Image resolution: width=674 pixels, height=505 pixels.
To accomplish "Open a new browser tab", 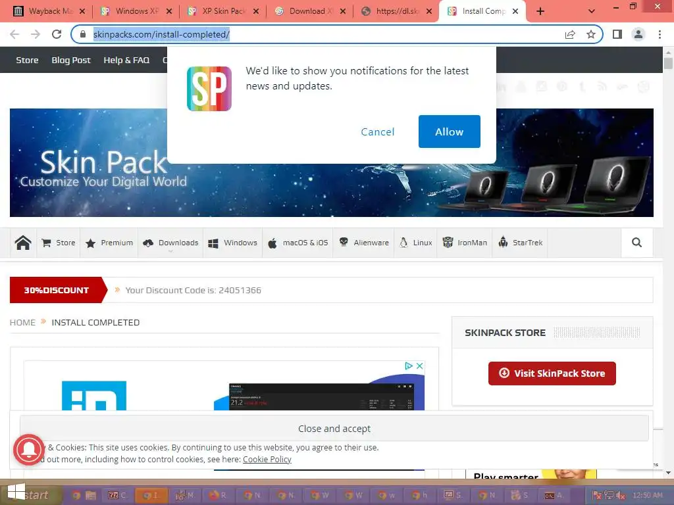I will click(x=540, y=12).
